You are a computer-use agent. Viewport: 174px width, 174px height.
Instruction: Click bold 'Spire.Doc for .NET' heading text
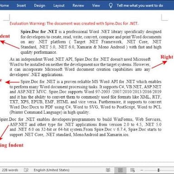point(39,32)
